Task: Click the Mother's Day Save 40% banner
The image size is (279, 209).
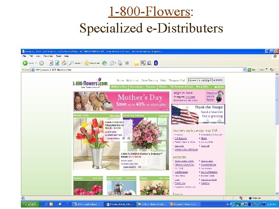Action: 121,101
